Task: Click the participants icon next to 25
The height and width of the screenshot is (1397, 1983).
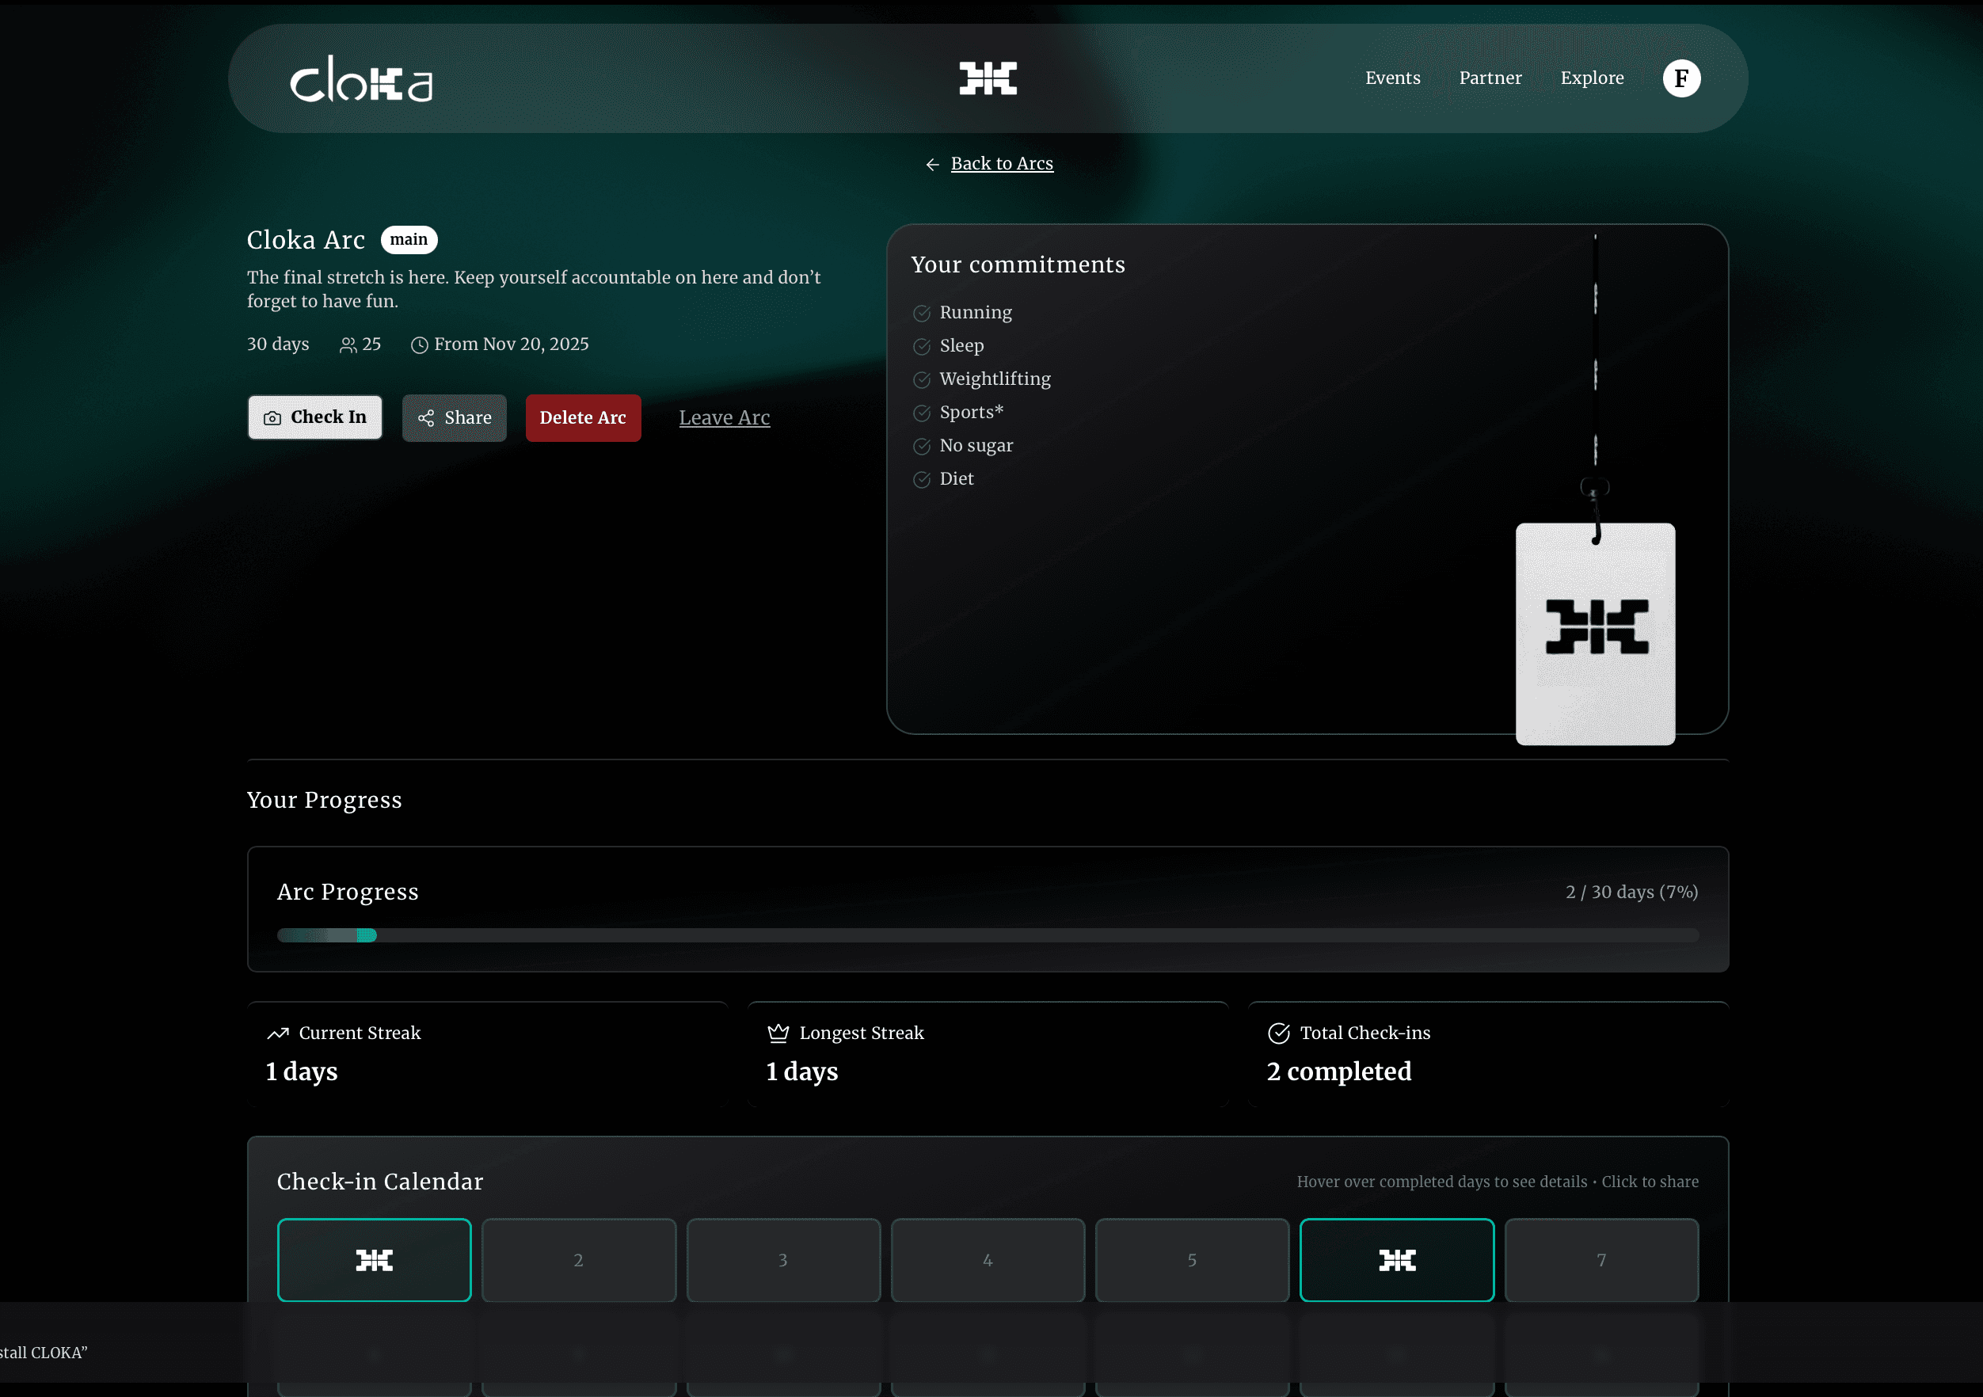Action: pyautogui.click(x=348, y=344)
